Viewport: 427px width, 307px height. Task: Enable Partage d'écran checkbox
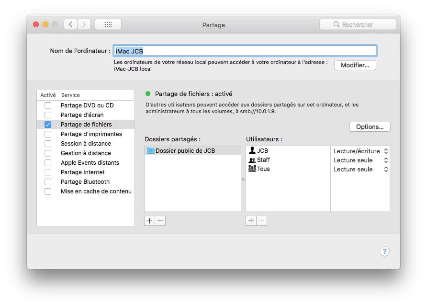[48, 115]
